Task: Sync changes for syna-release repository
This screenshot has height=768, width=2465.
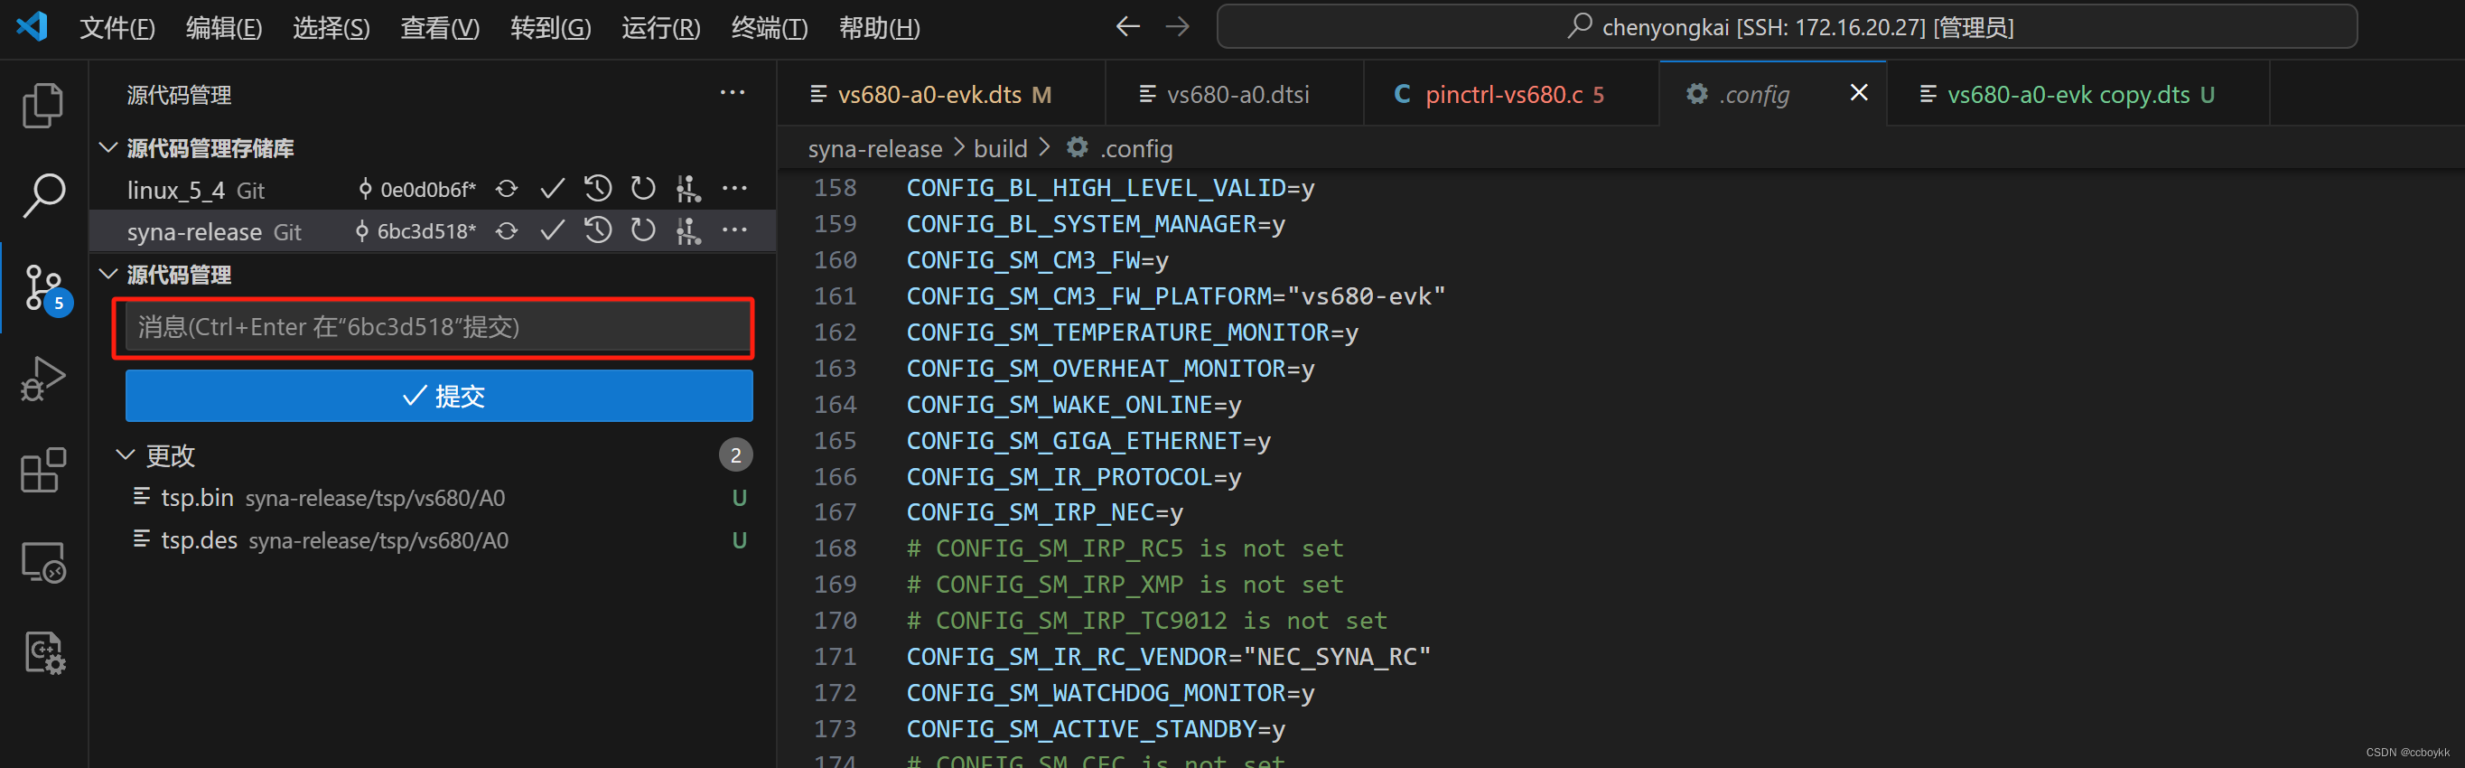Action: [506, 230]
